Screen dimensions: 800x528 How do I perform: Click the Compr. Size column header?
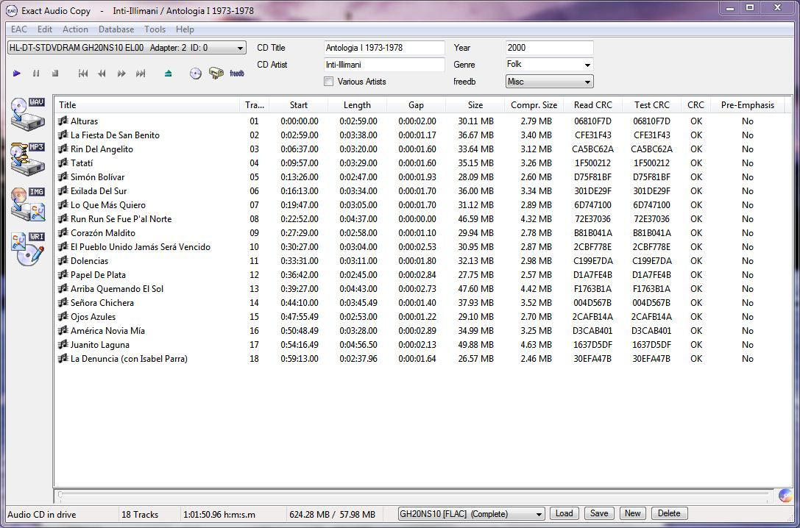pyautogui.click(x=534, y=105)
